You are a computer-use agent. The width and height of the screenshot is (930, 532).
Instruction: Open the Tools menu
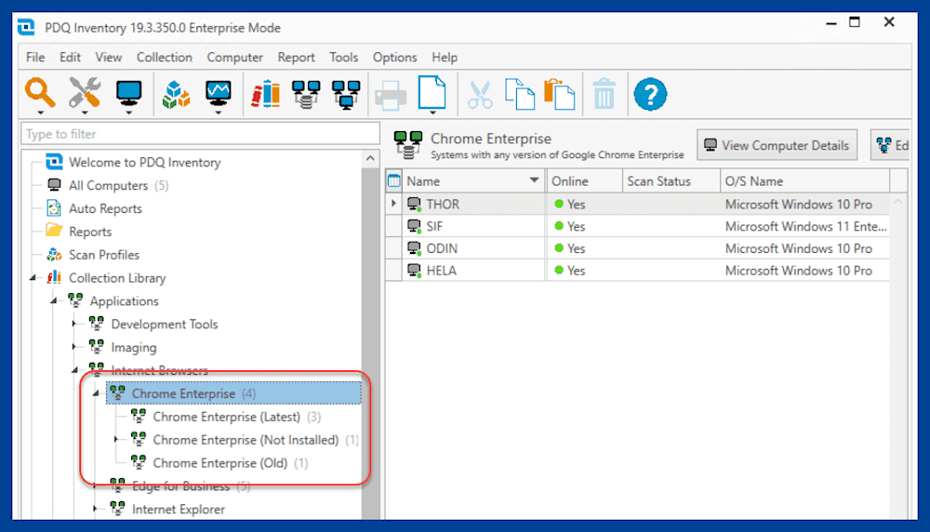344,58
